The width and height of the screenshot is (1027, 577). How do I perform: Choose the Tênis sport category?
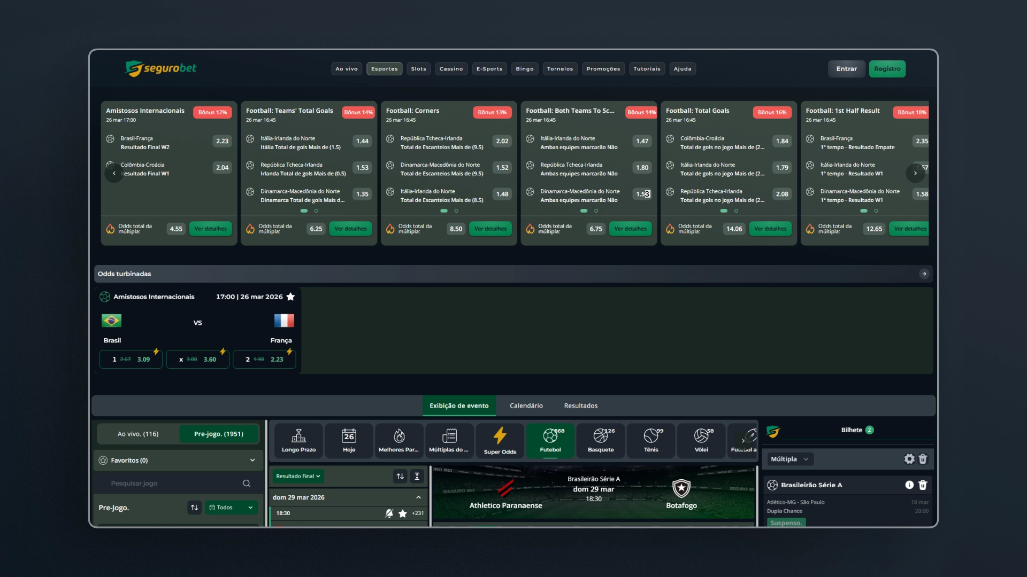click(651, 441)
